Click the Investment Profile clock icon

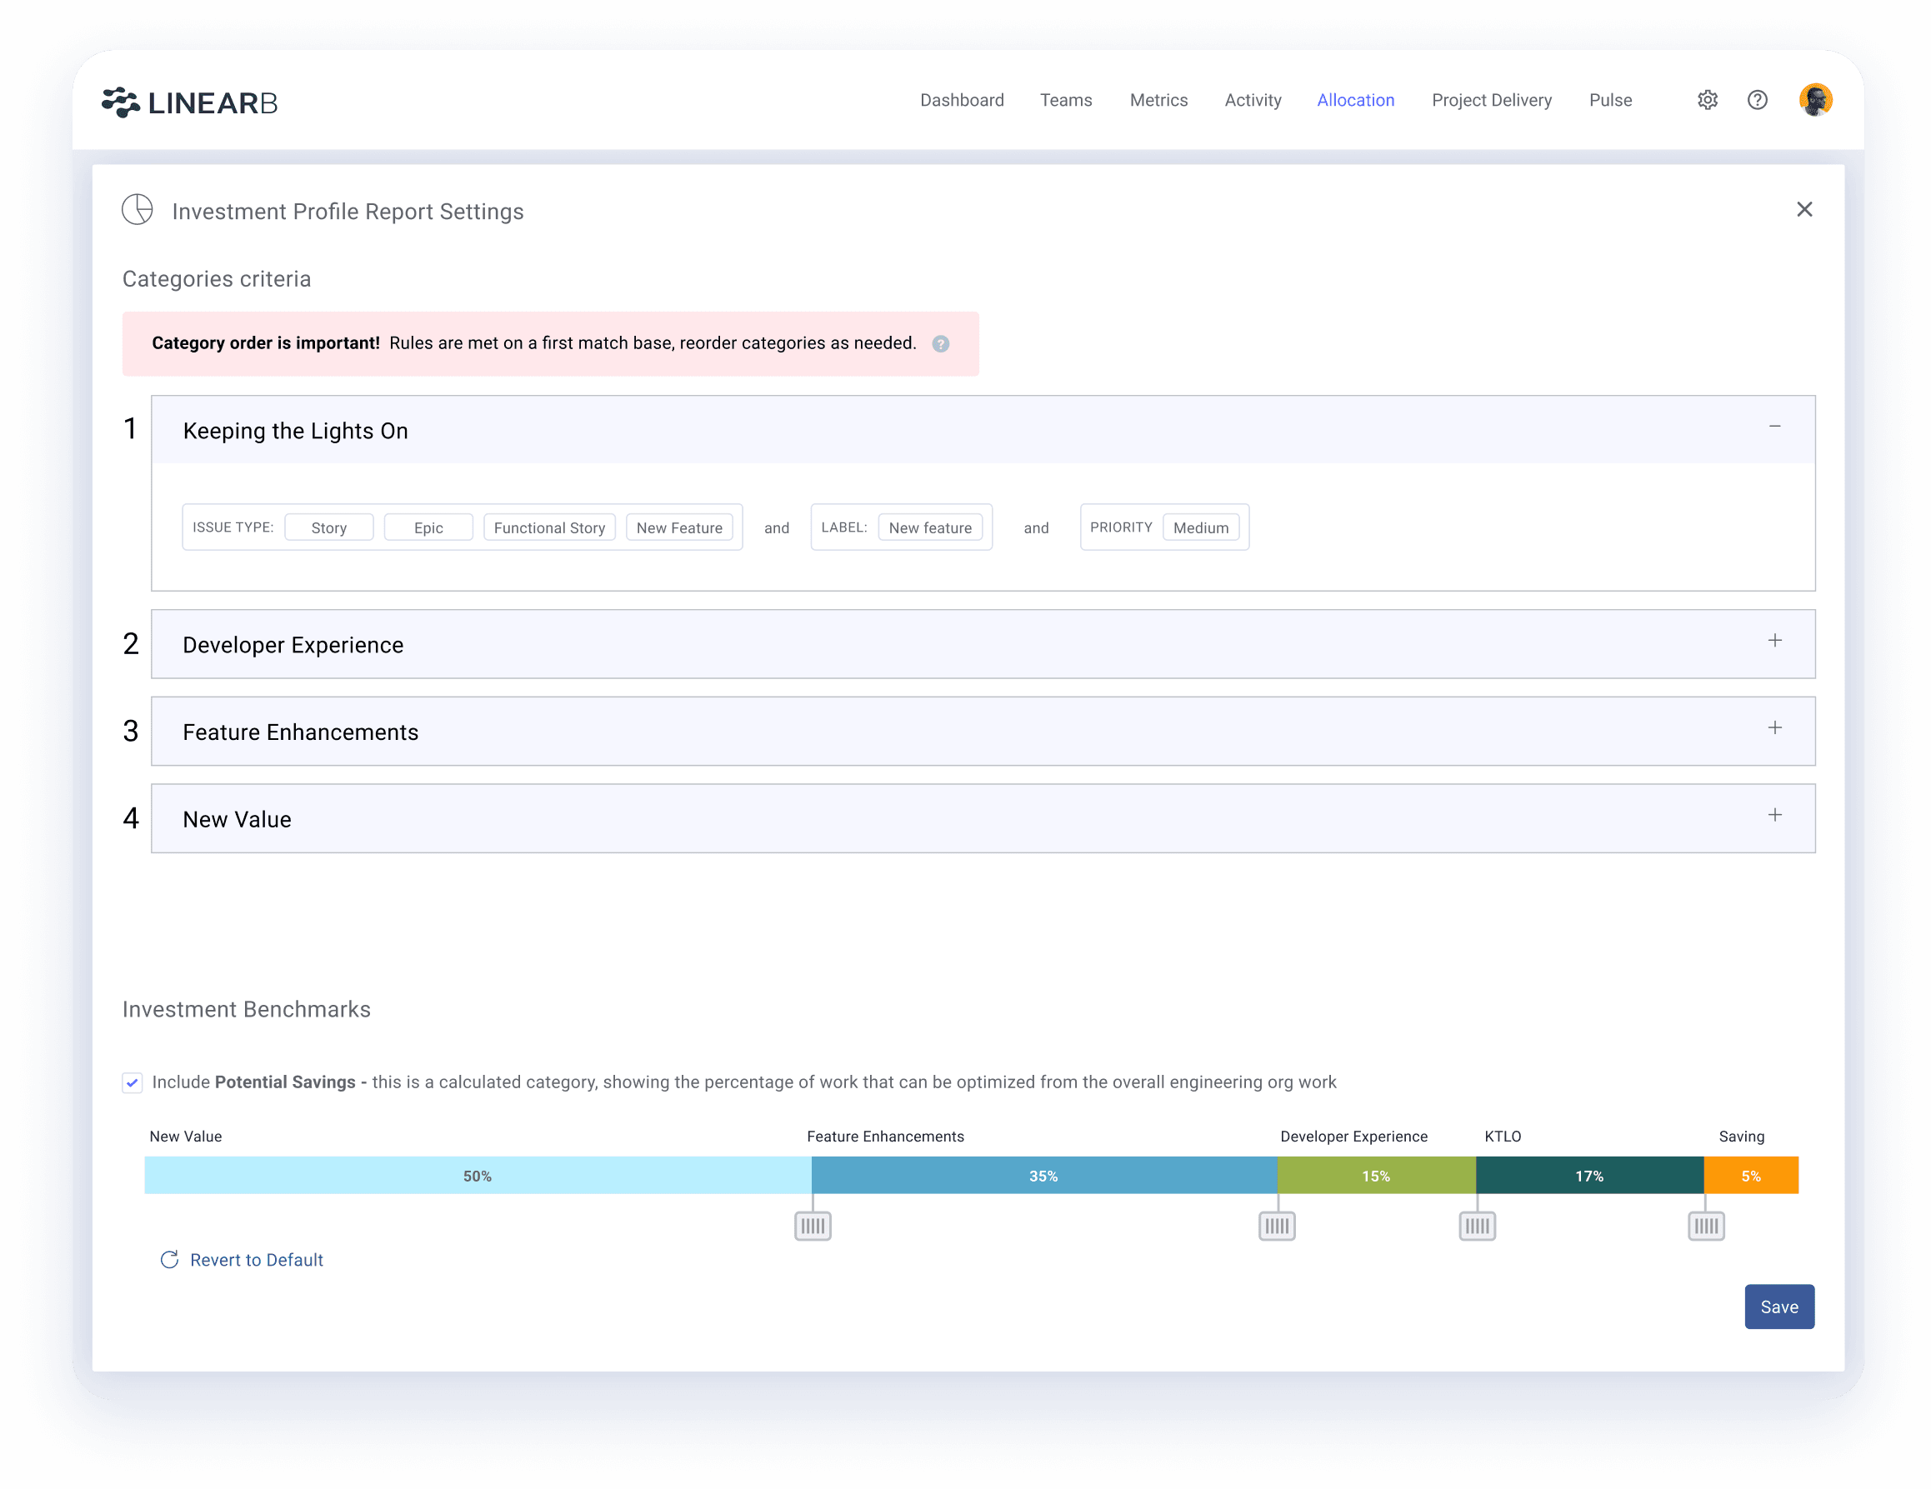138,211
